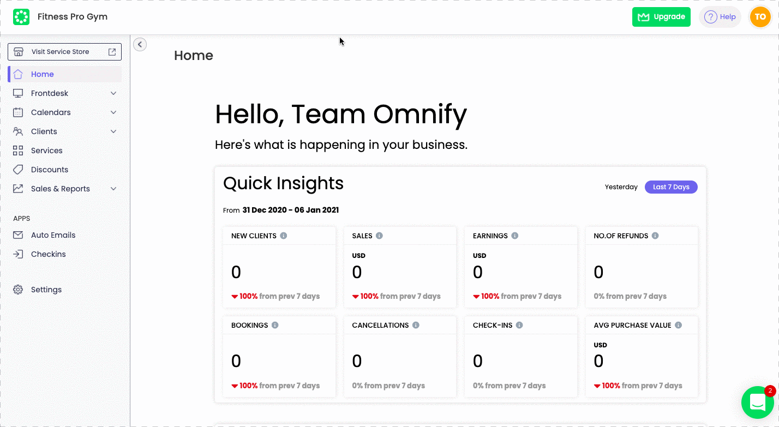This screenshot has width=779, height=427.
Task: Expand the Sales & Reports chevron
Action: click(x=113, y=189)
